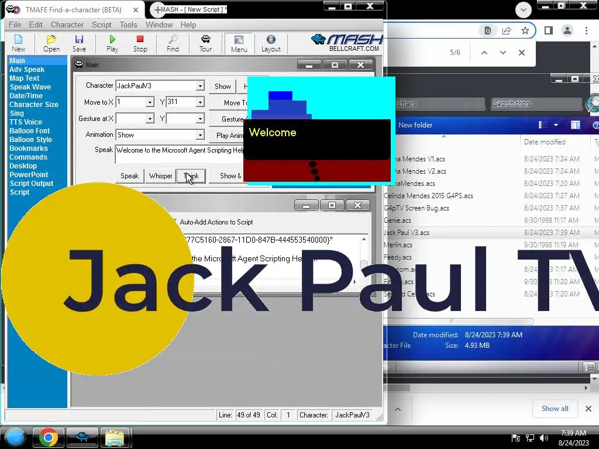Toggle Chrome's side panel icon
599x449 pixels.
(x=549, y=30)
